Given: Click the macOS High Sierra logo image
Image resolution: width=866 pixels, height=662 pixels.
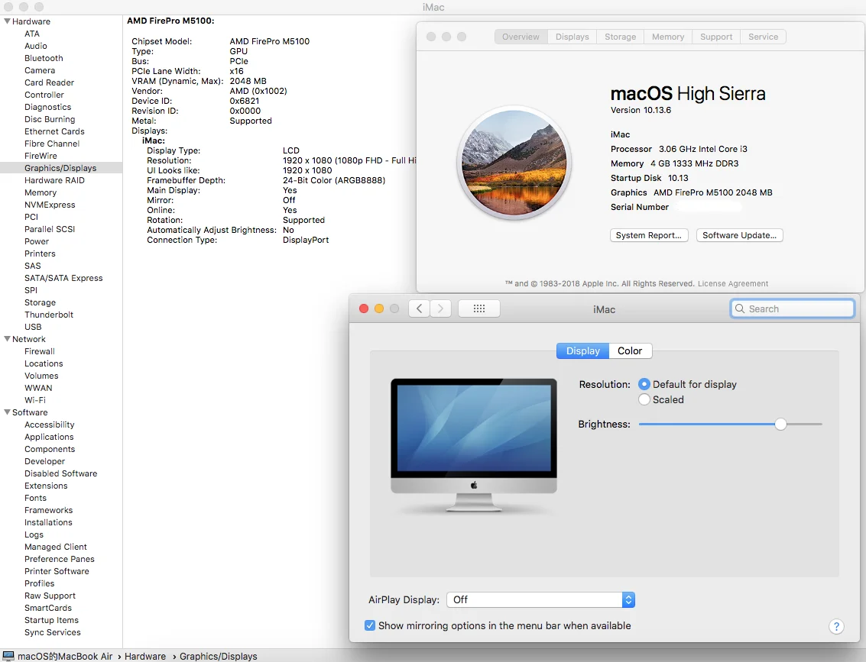Looking at the screenshot, I should click(x=514, y=162).
